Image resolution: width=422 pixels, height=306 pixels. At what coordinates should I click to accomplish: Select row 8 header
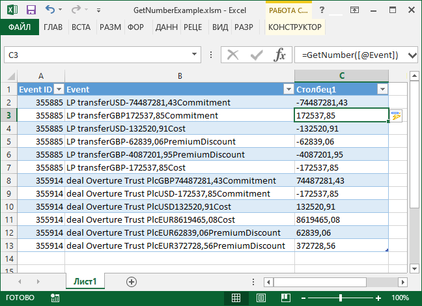point(9,180)
